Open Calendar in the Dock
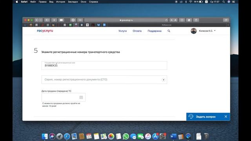The image size is (251, 141). pos(89,136)
